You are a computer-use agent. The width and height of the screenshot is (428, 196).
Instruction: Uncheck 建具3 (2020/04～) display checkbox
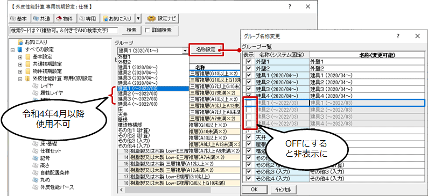click(x=249, y=89)
